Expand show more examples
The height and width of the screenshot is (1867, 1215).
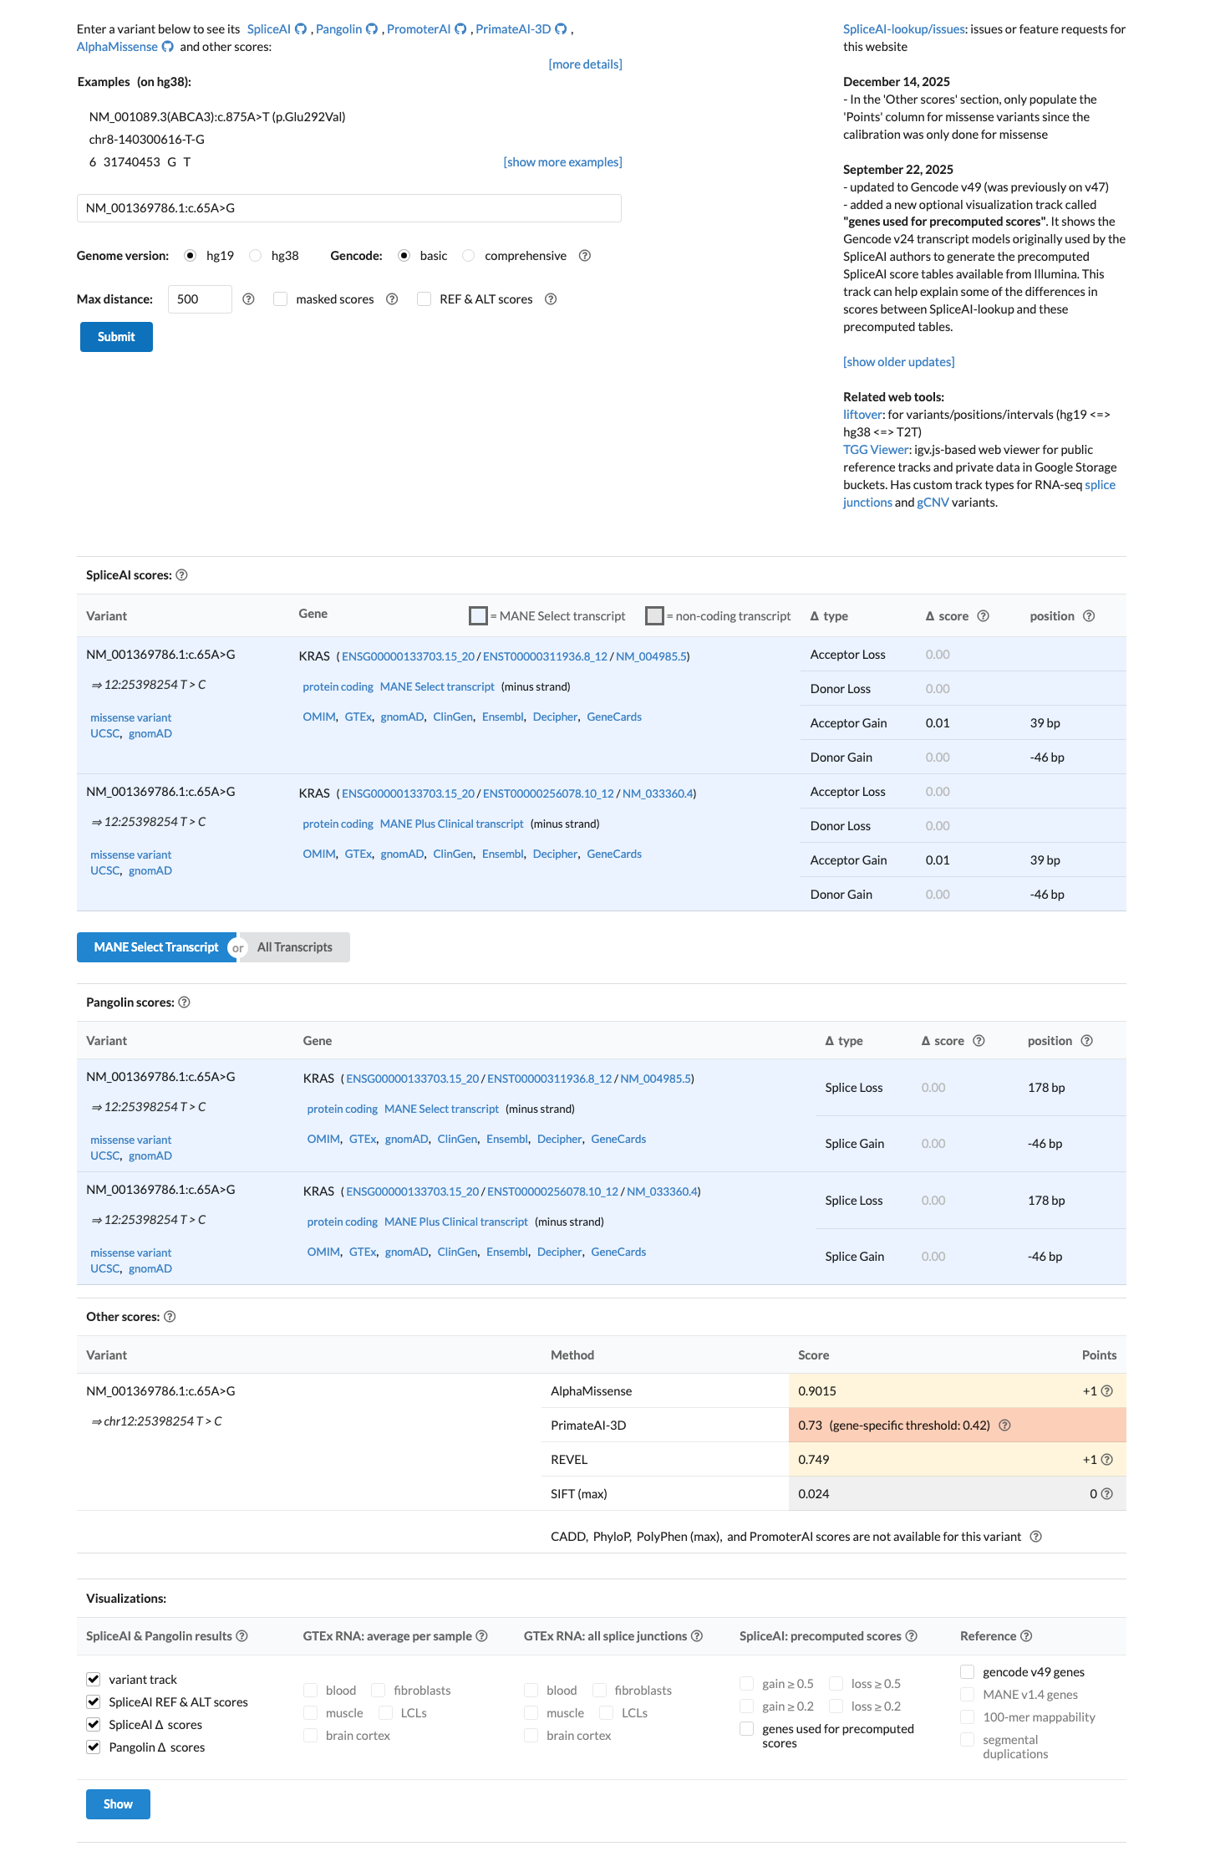(x=562, y=162)
